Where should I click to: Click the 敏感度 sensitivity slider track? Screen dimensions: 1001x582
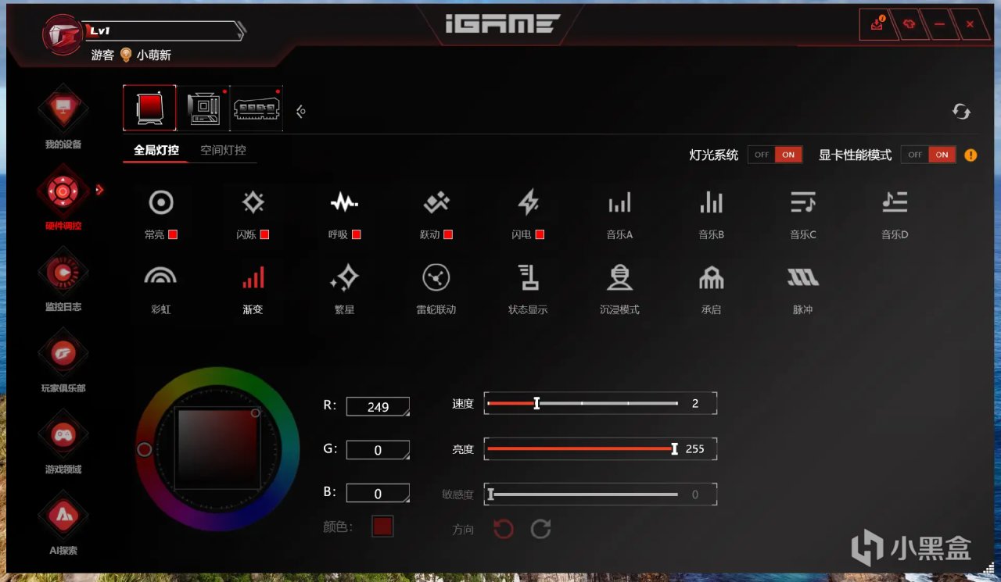click(583, 494)
